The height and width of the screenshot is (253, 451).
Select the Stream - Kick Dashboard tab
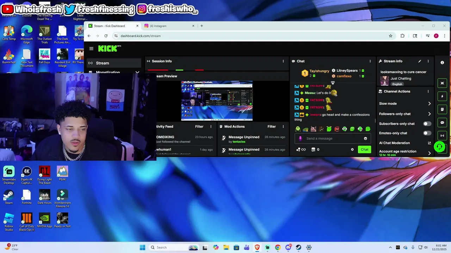[113, 26]
